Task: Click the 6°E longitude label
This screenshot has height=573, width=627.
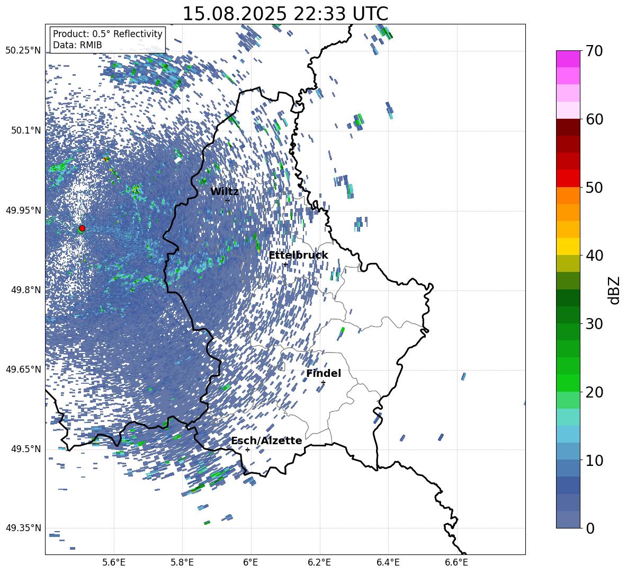Action: click(x=250, y=562)
